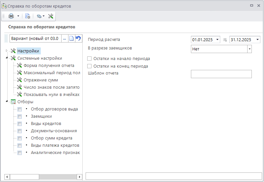This screenshot has width=264, height=182.
Task: Click the print icon in toolbar
Action: click(x=11, y=16)
